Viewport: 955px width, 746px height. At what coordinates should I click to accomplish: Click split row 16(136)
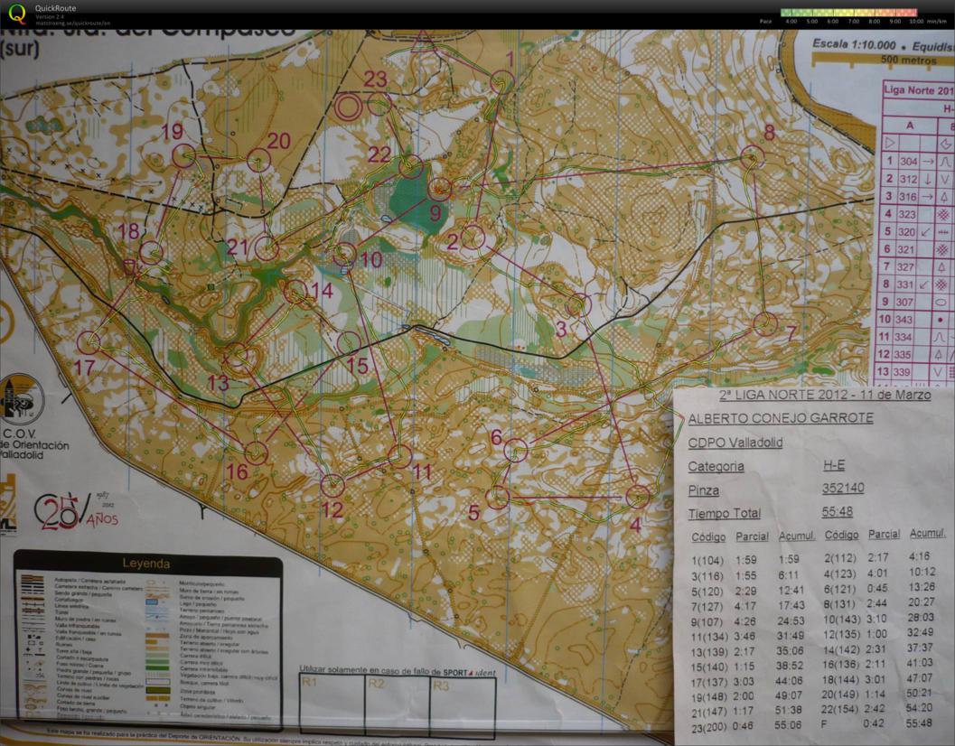879,663
